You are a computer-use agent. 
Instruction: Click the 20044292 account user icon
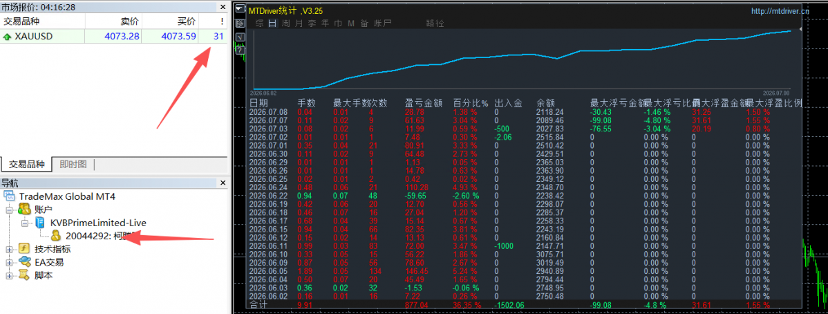tap(57, 236)
